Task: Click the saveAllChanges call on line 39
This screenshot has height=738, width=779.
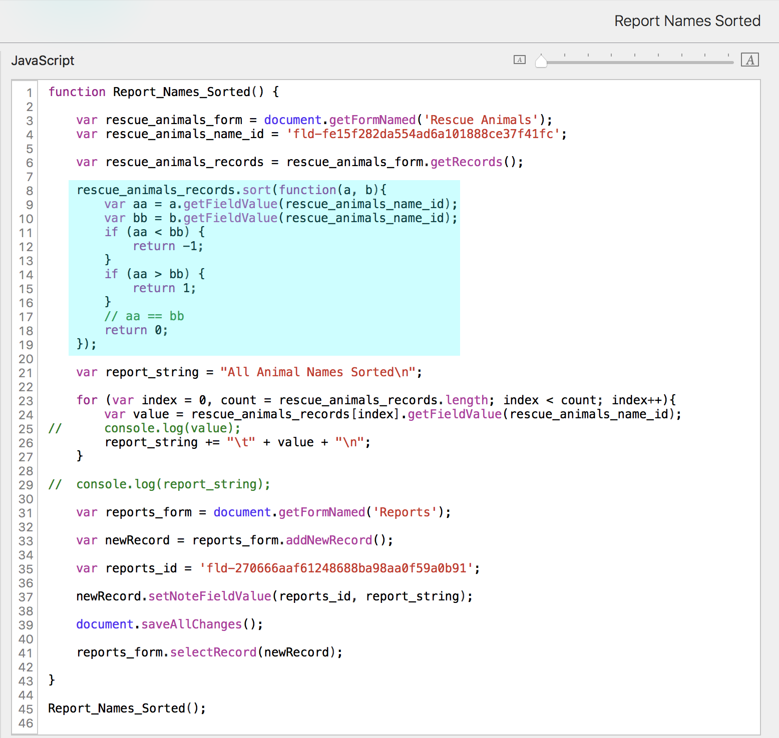Action: pyautogui.click(x=191, y=624)
